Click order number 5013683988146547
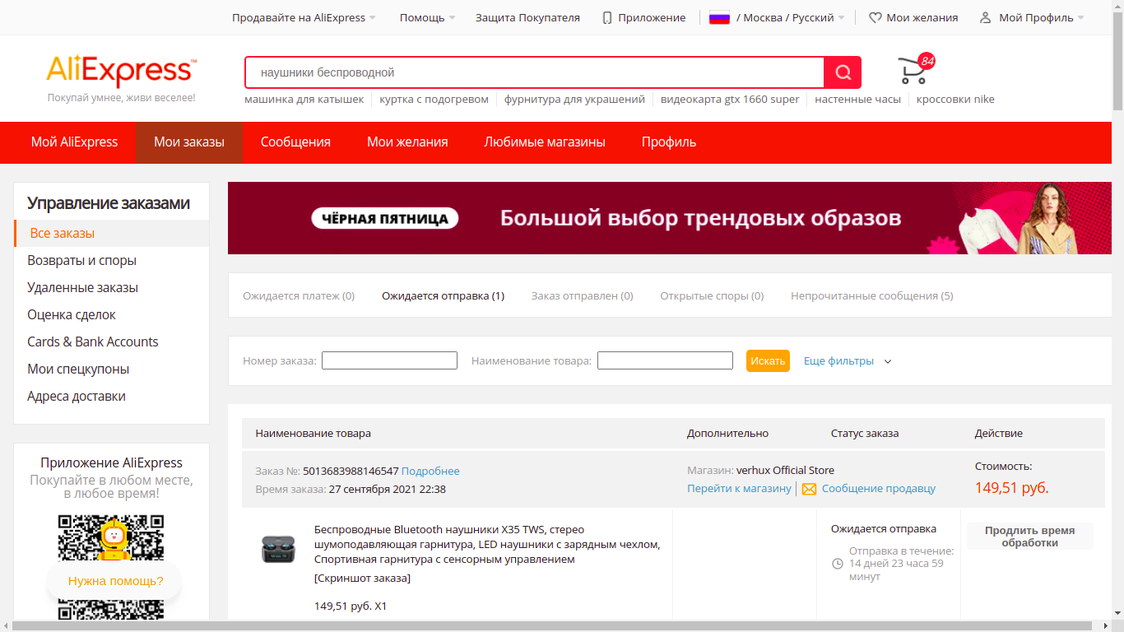This screenshot has width=1124, height=632. point(351,471)
